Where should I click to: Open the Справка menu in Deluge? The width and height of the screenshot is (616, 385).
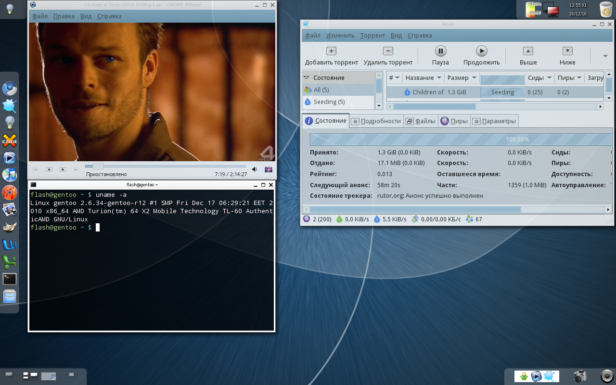click(420, 35)
